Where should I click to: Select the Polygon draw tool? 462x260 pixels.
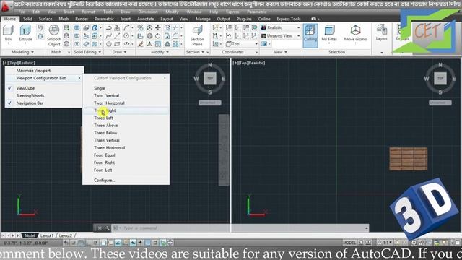coord(109,44)
